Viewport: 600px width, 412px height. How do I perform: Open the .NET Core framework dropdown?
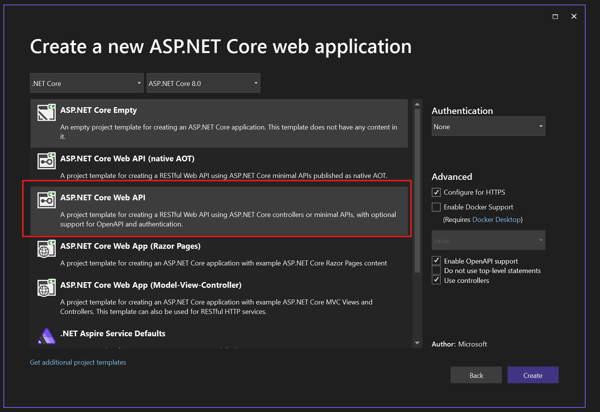coord(87,83)
